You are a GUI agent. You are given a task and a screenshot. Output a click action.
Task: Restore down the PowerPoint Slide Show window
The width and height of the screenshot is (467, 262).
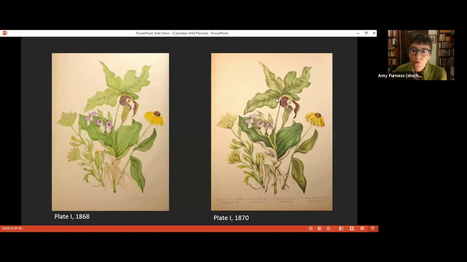tap(366, 33)
